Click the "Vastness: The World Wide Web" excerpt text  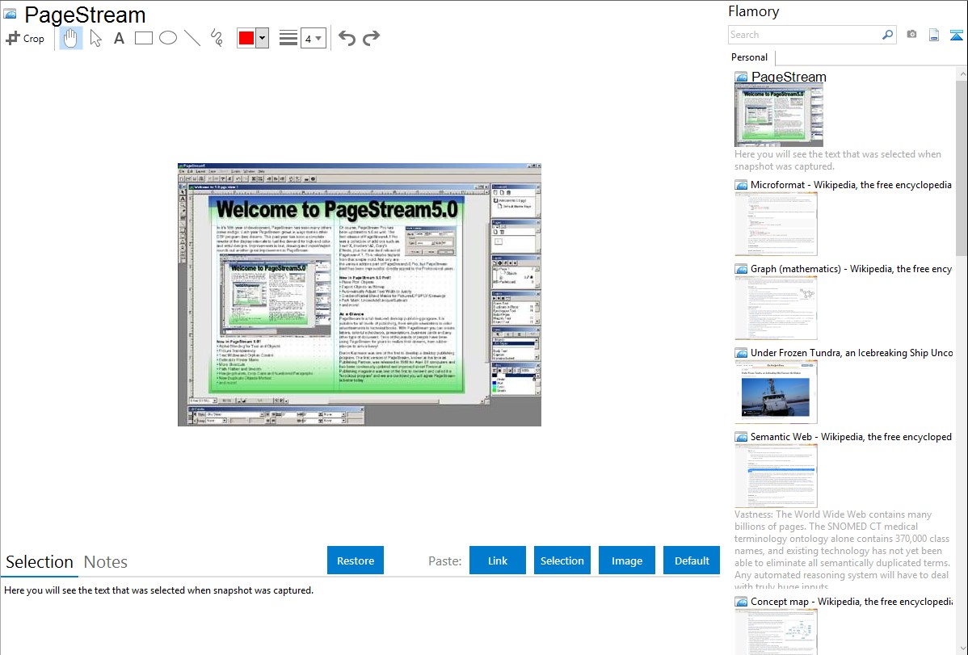(x=842, y=550)
